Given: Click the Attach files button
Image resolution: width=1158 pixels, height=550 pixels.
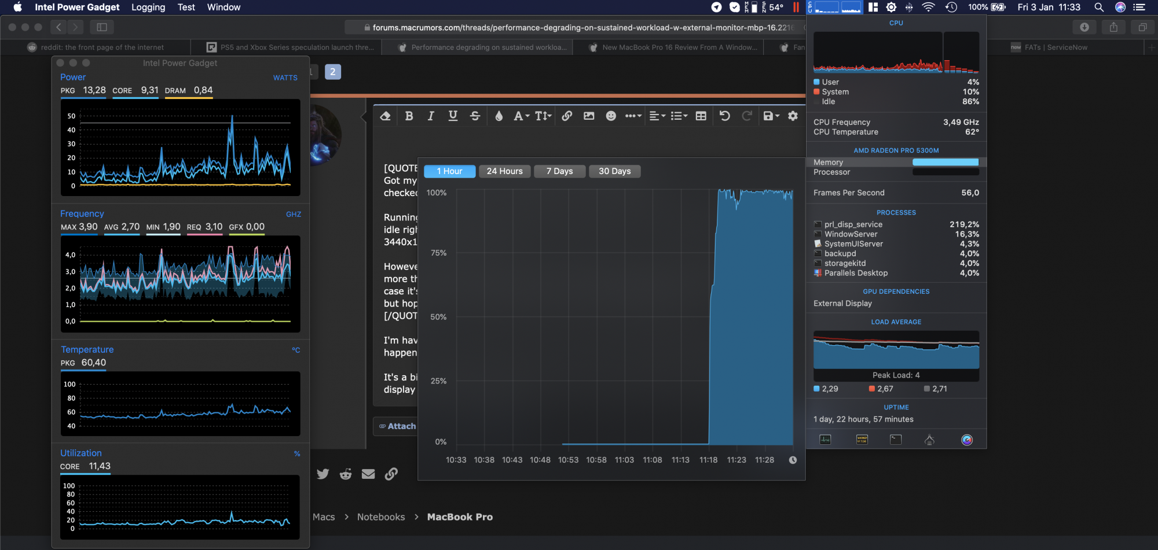Looking at the screenshot, I should coord(398,426).
